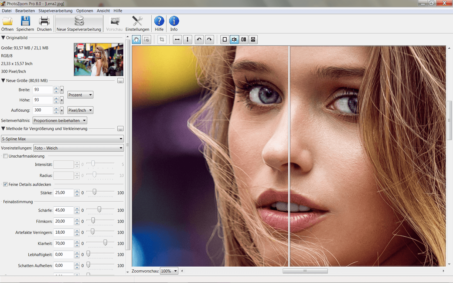The width and height of the screenshot is (453, 283).
Task: Change the Zoomvorschau percentage dropdown
Action: pyautogui.click(x=175, y=271)
